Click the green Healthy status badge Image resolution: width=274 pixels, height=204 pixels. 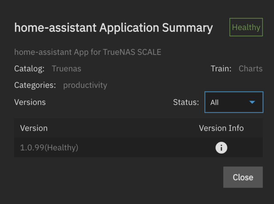tap(246, 27)
